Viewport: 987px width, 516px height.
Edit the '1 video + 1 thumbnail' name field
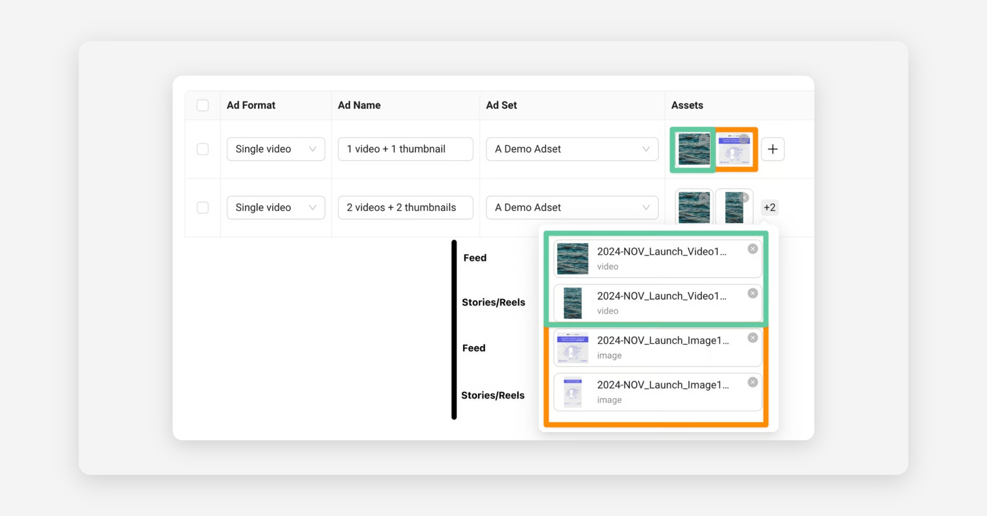pyautogui.click(x=405, y=149)
